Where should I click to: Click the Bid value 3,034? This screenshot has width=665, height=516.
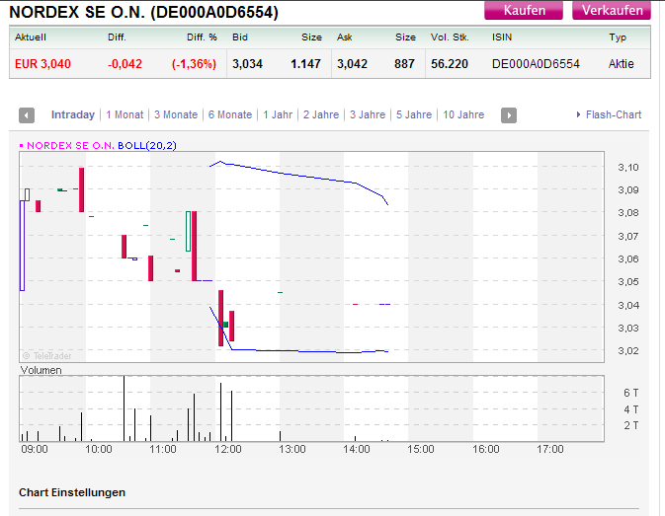click(247, 64)
